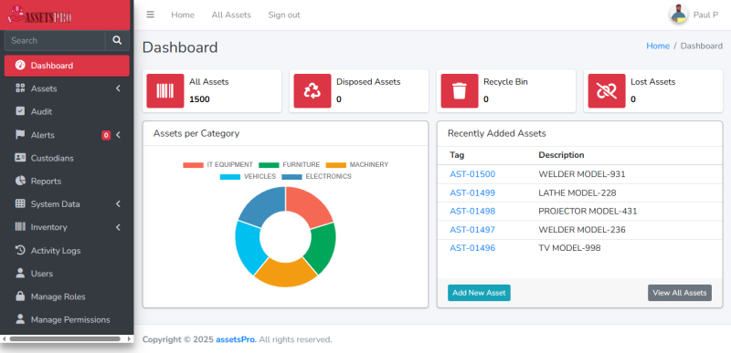Click the Activity Logs history icon
731x353 pixels.
click(x=20, y=250)
